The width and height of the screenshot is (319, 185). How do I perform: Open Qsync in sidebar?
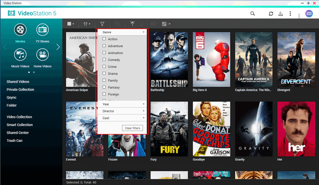tap(12, 97)
